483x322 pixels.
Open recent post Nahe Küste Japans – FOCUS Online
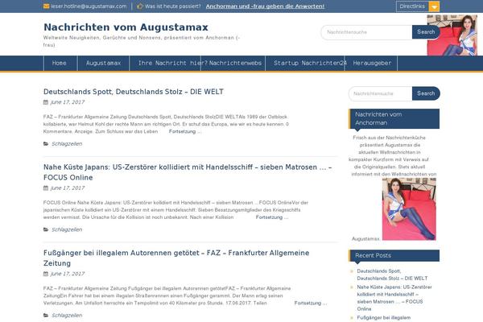(x=394, y=298)
